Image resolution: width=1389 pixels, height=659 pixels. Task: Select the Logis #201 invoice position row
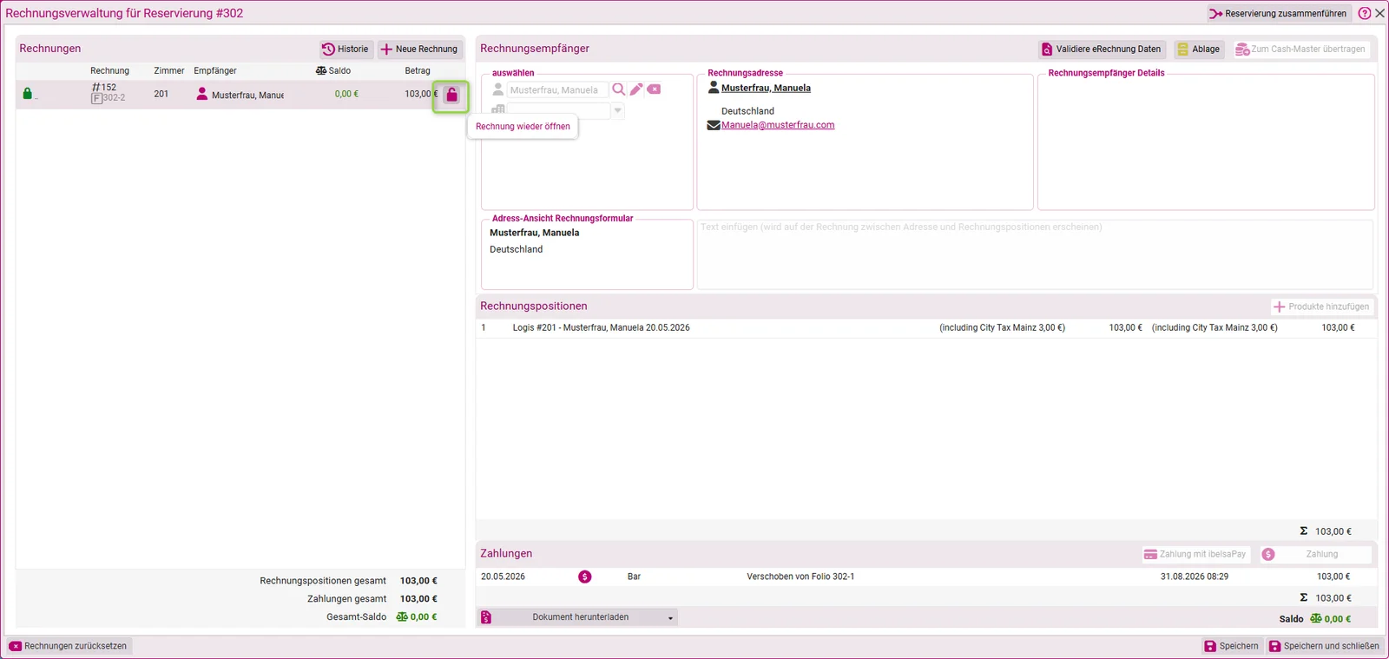coord(926,328)
